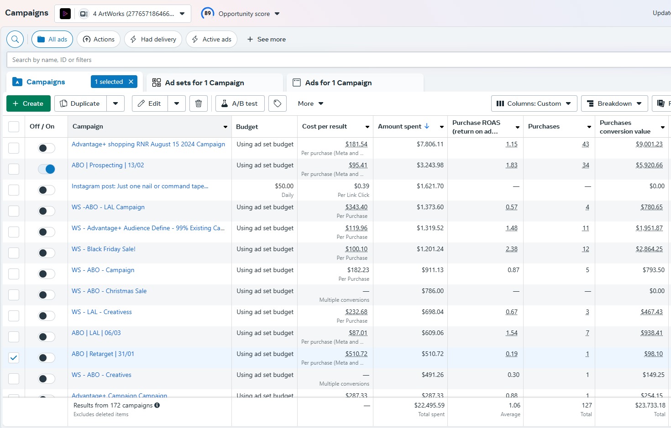Turn off ABO | Prospecting | 13/02 campaign

(x=47, y=169)
